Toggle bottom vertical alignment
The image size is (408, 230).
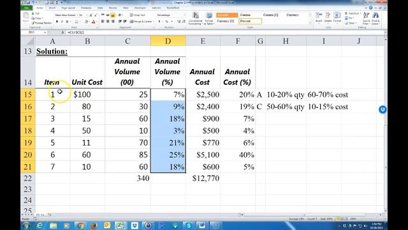(113, 15)
